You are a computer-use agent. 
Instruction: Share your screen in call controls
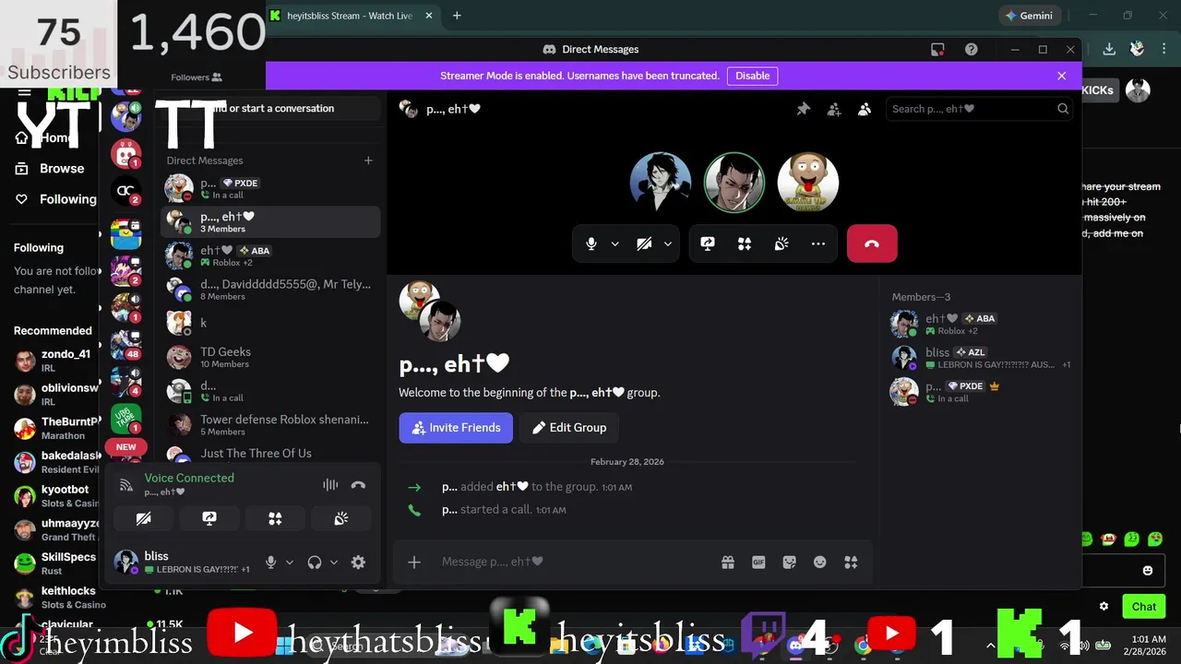tap(708, 243)
